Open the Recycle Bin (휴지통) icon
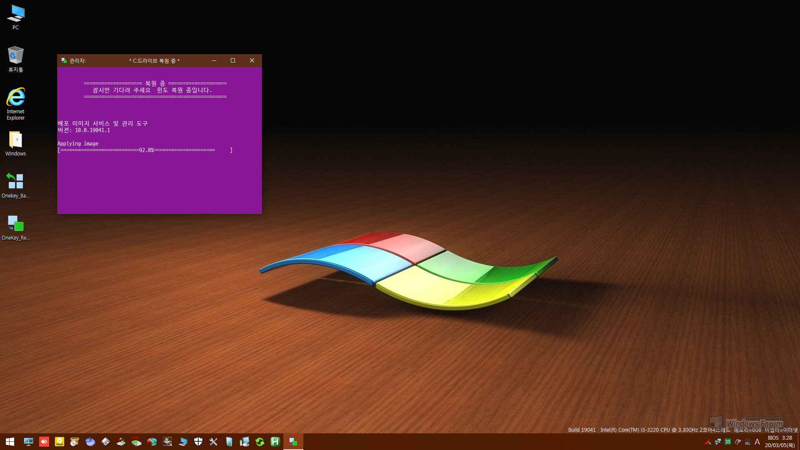800x450 pixels. [15, 59]
